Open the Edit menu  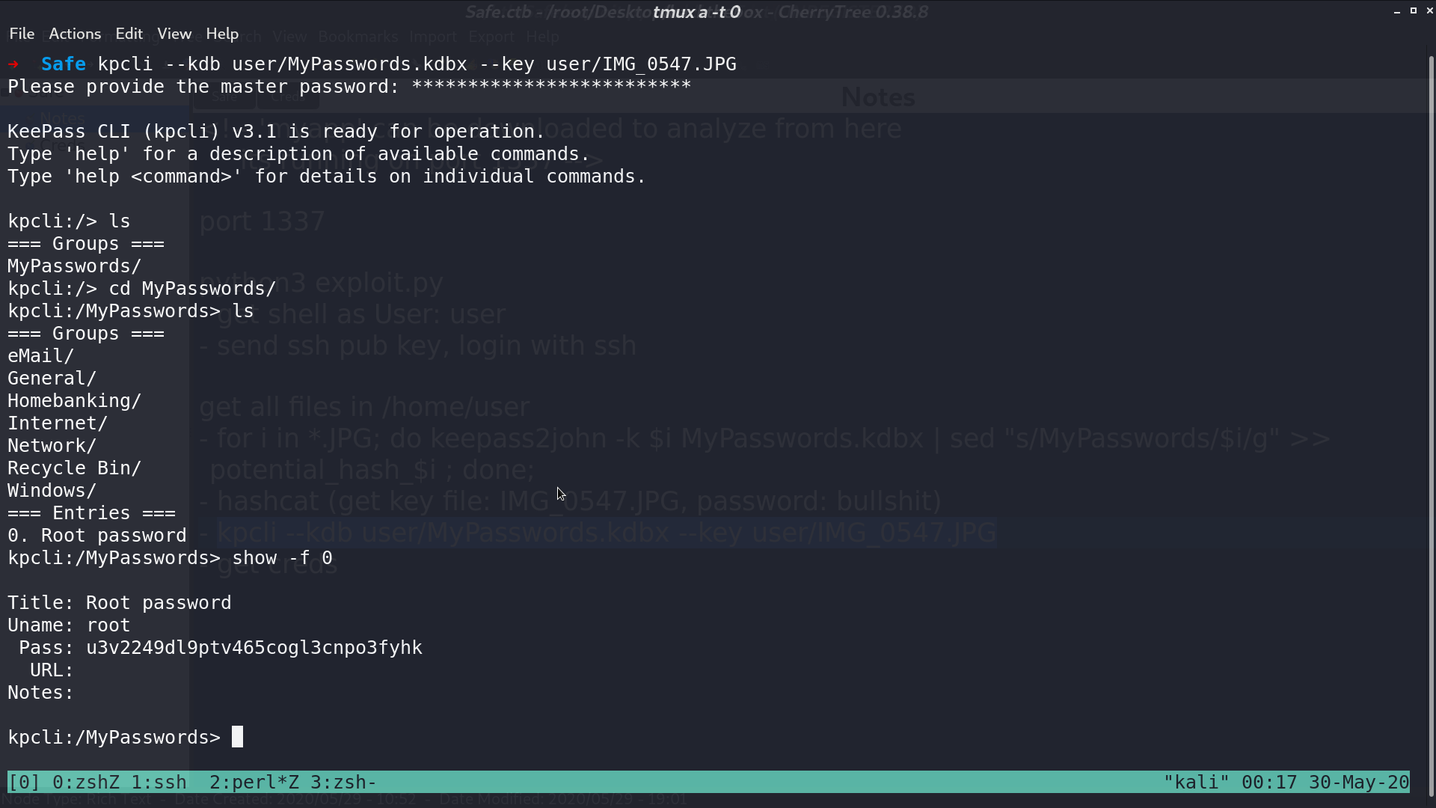coord(129,34)
